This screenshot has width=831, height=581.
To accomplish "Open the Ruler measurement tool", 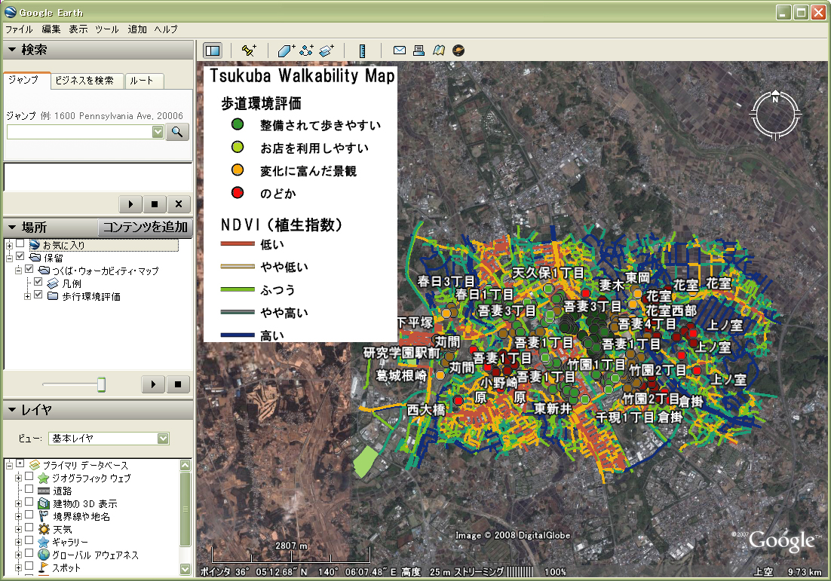I will pos(363,50).
